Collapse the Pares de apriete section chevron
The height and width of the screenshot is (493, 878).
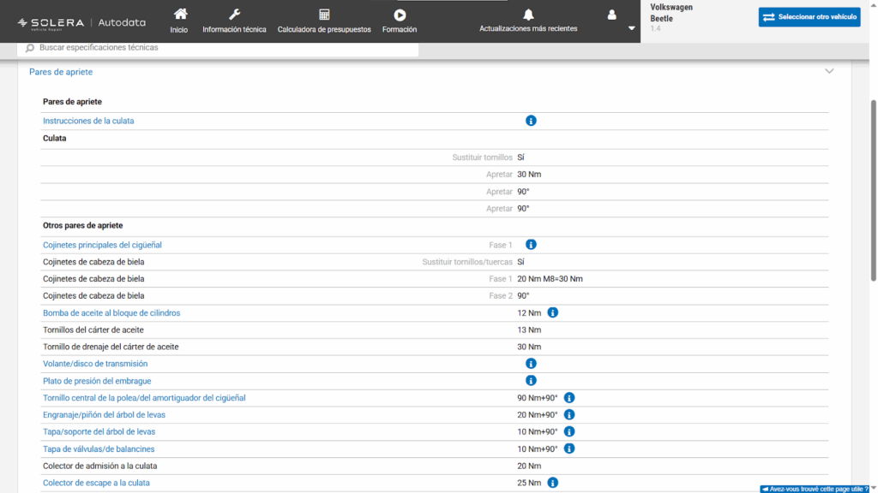(829, 72)
